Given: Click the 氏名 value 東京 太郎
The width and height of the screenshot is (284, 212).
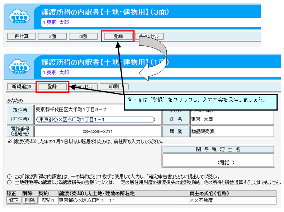Looking at the screenshot, I should pyautogui.click(x=202, y=119).
